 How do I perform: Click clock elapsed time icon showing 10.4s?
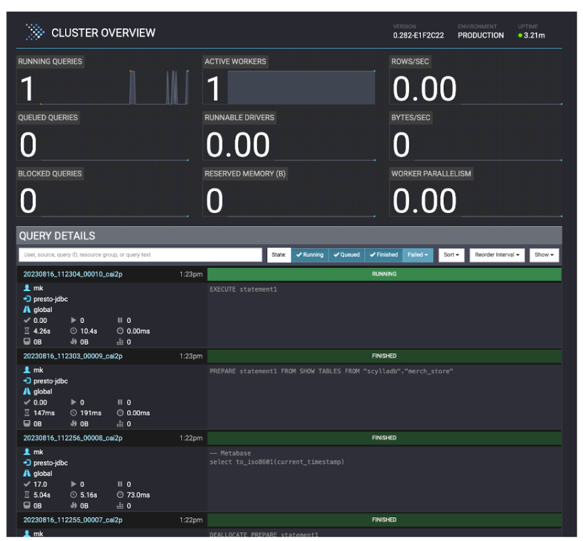tap(73, 331)
